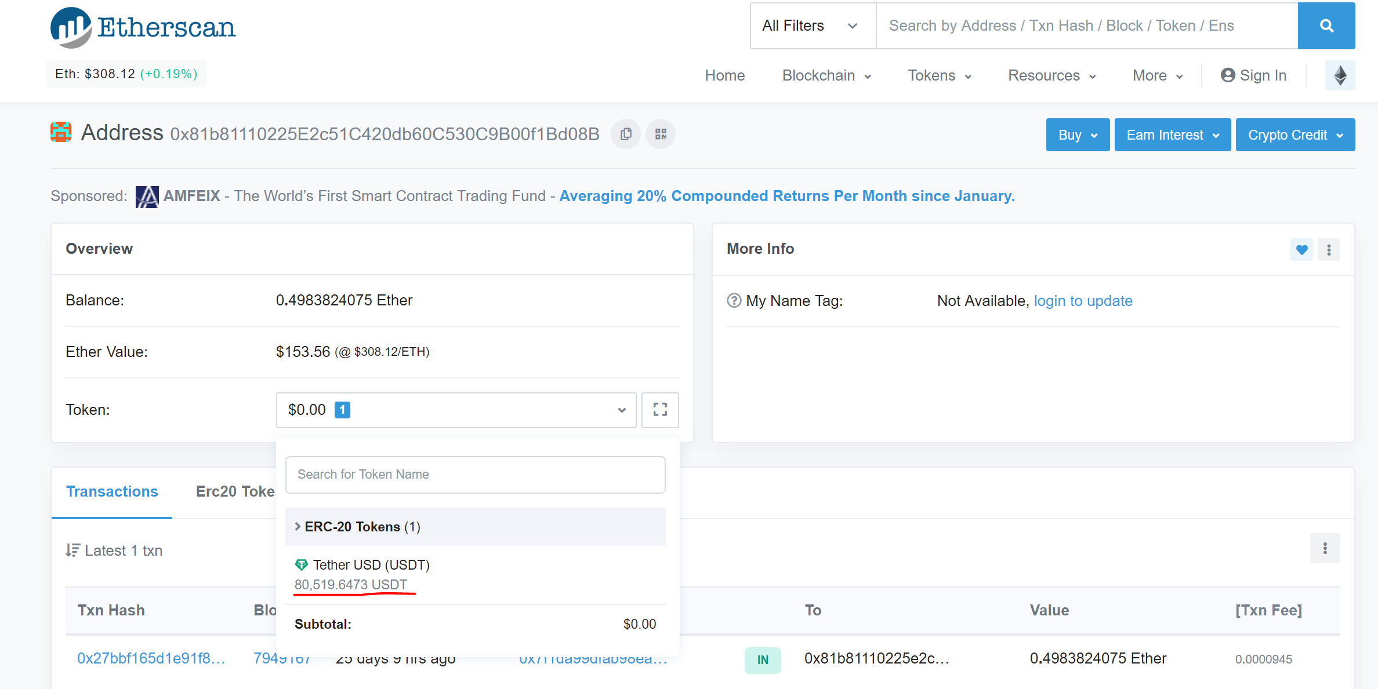Expand the Blockchain menu
Image resolution: width=1378 pixels, height=689 pixels.
pos(826,75)
